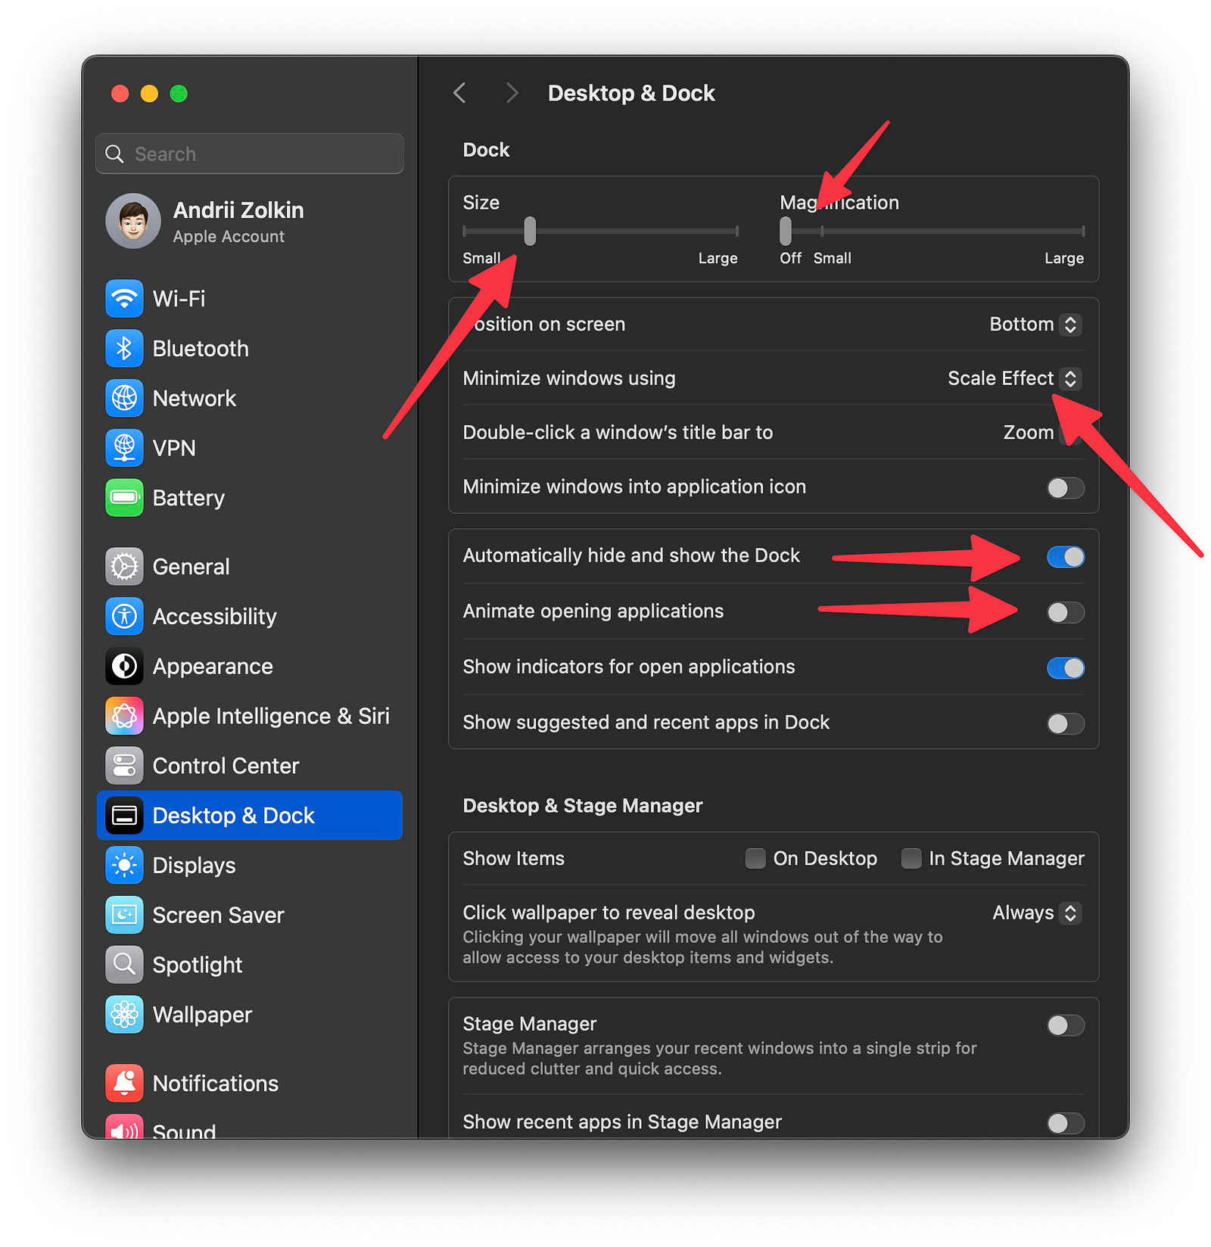Open the VPN icon in sidebar
Viewport: 1211px width, 1247px height.
point(124,448)
